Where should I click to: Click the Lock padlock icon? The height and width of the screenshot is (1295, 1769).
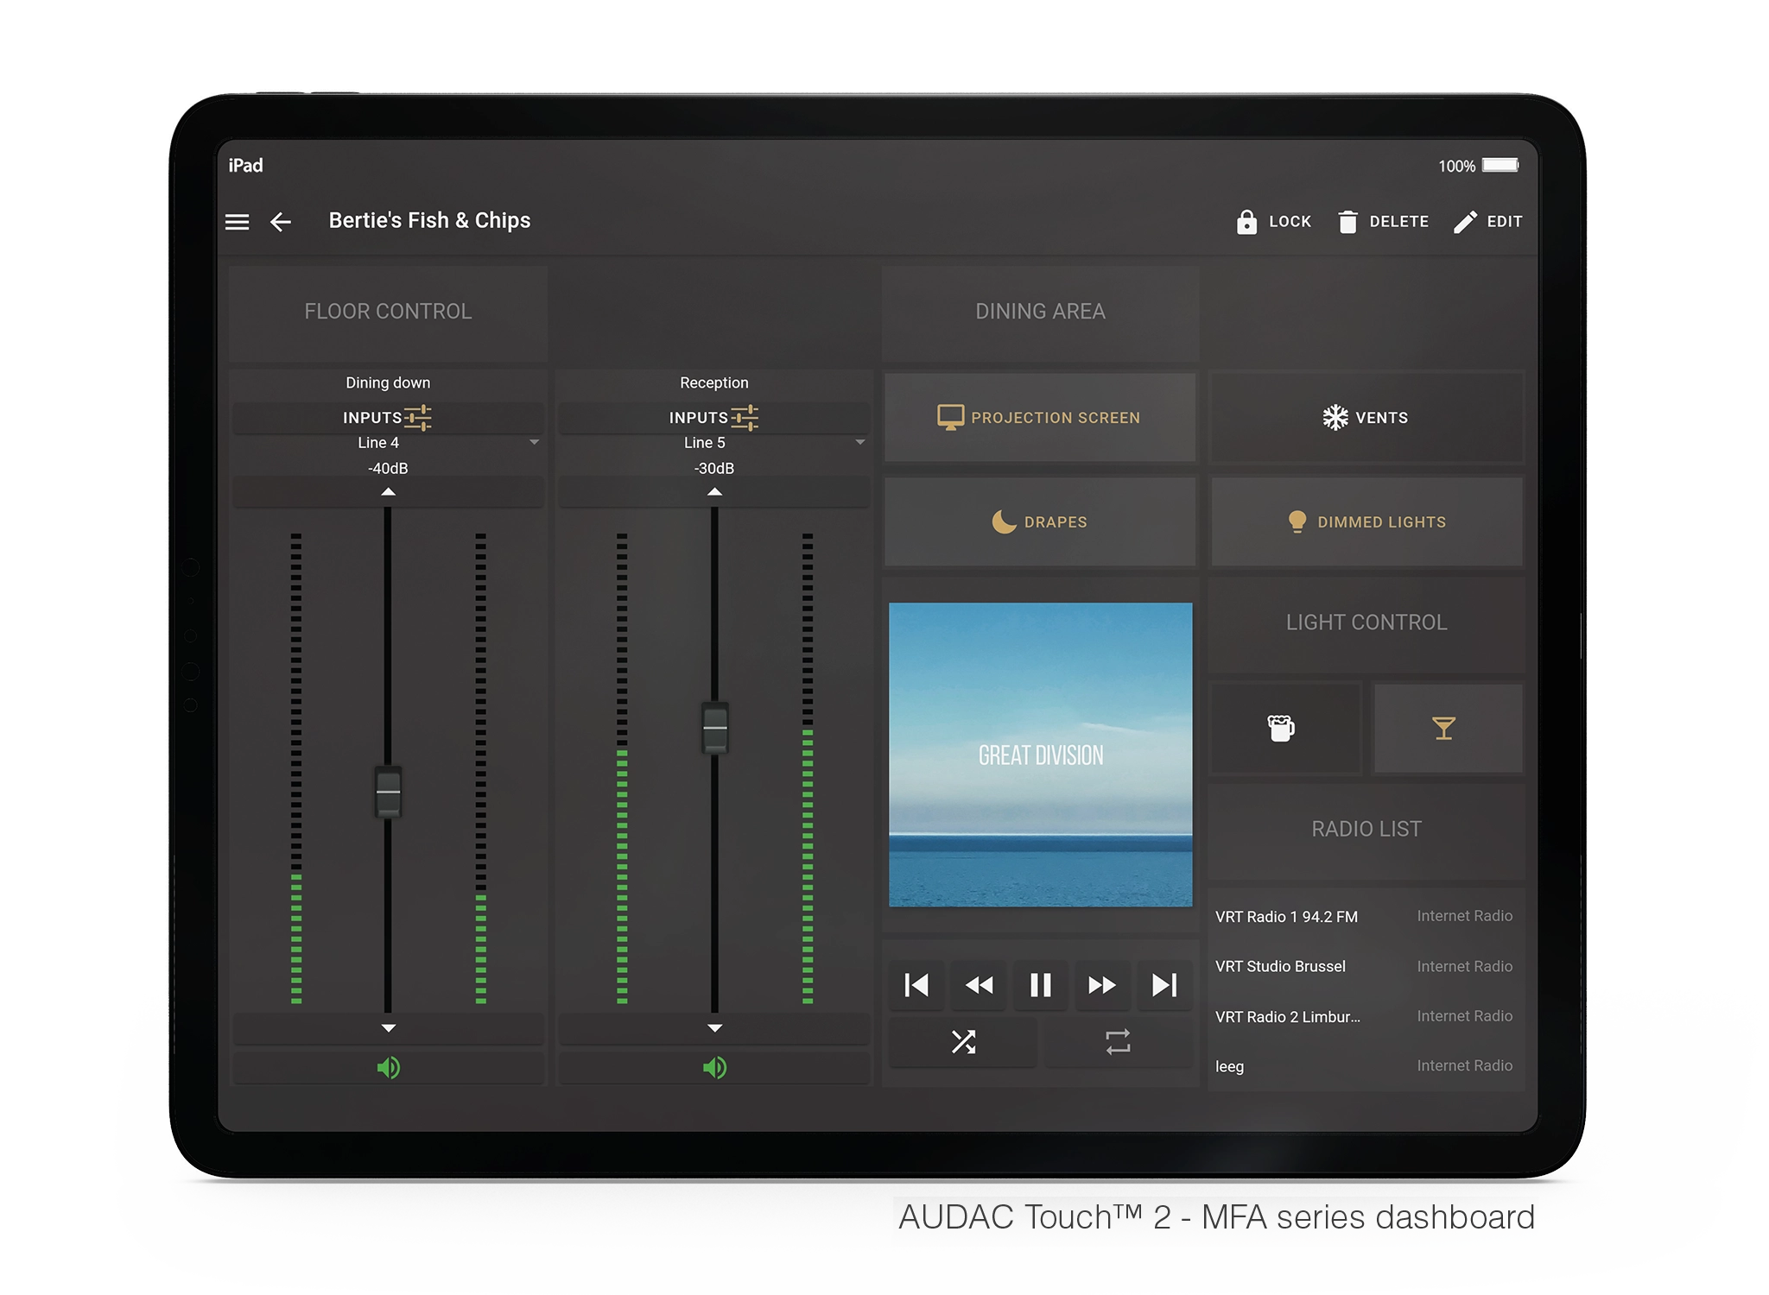(x=1246, y=222)
